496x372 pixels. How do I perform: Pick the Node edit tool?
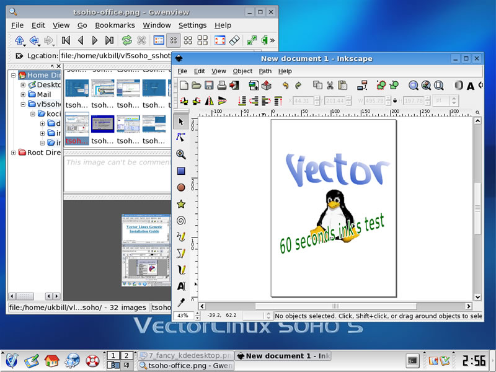click(x=181, y=138)
